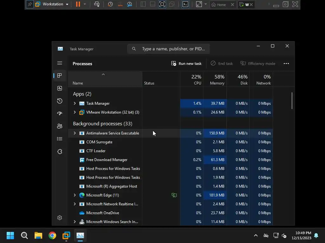Viewport: 325px width, 243px height.
Task: Open the Performance page in sidebar
Action: click(x=60, y=89)
